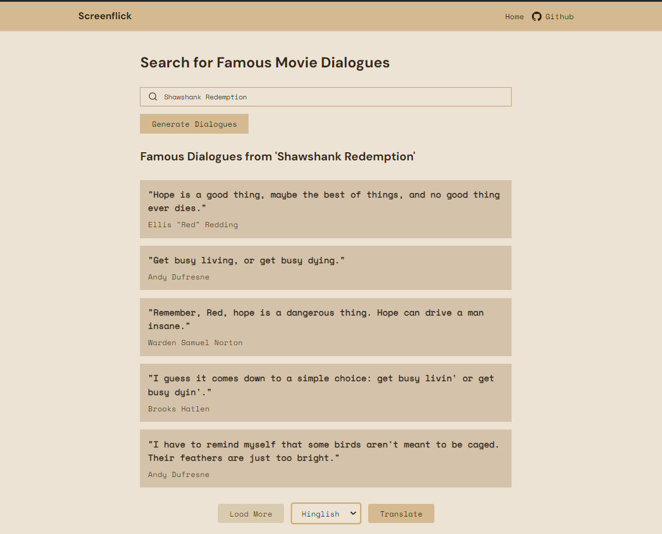Click Andy Dufresne under "Get busy living" quote
The width and height of the screenshot is (662, 534).
pyautogui.click(x=179, y=277)
